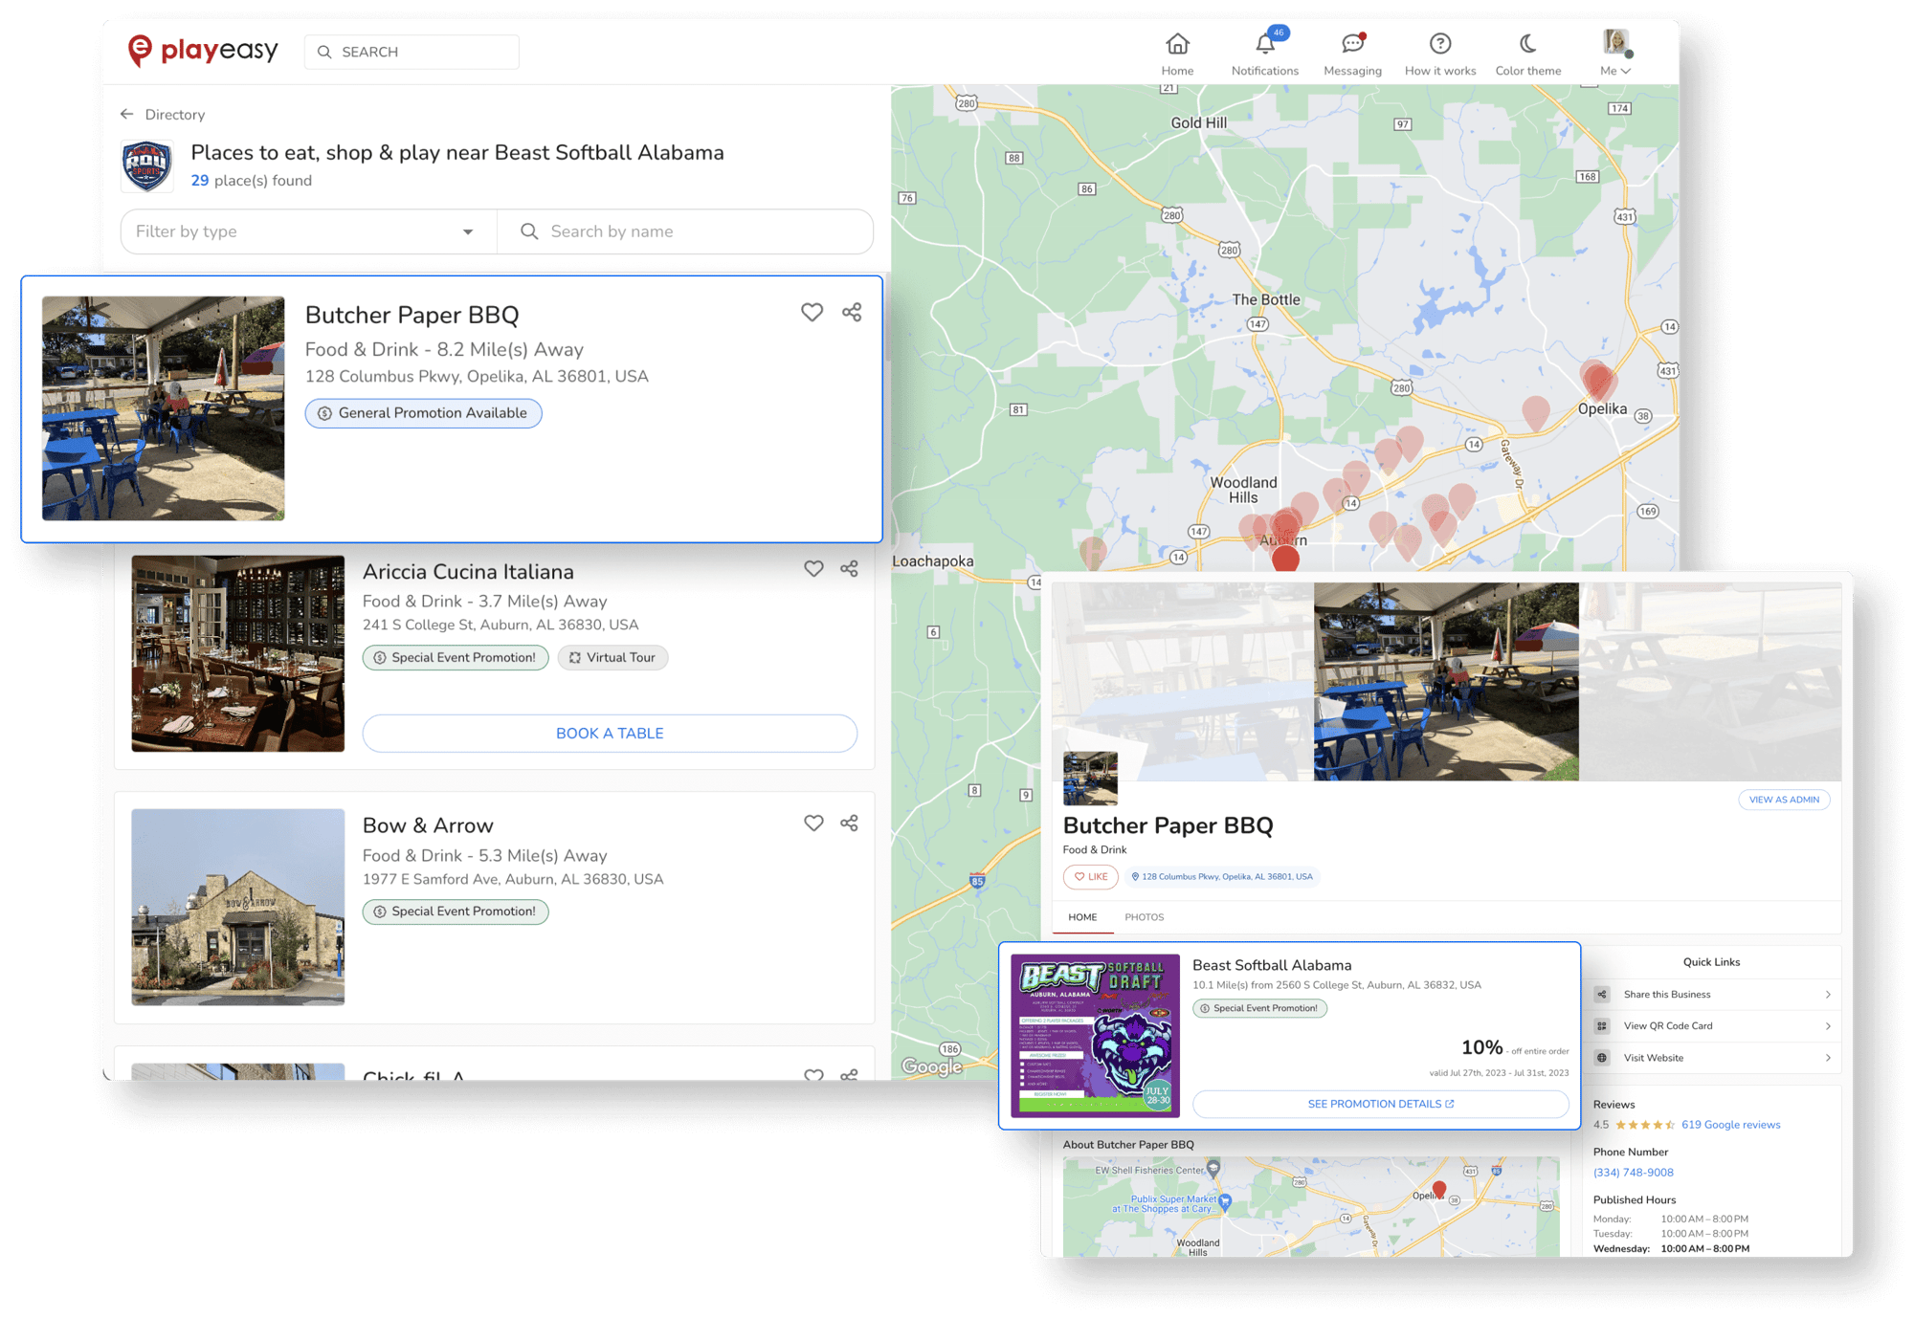1914x1318 pixels.
Task: Open 619 Google reviews link
Action: [1730, 1125]
